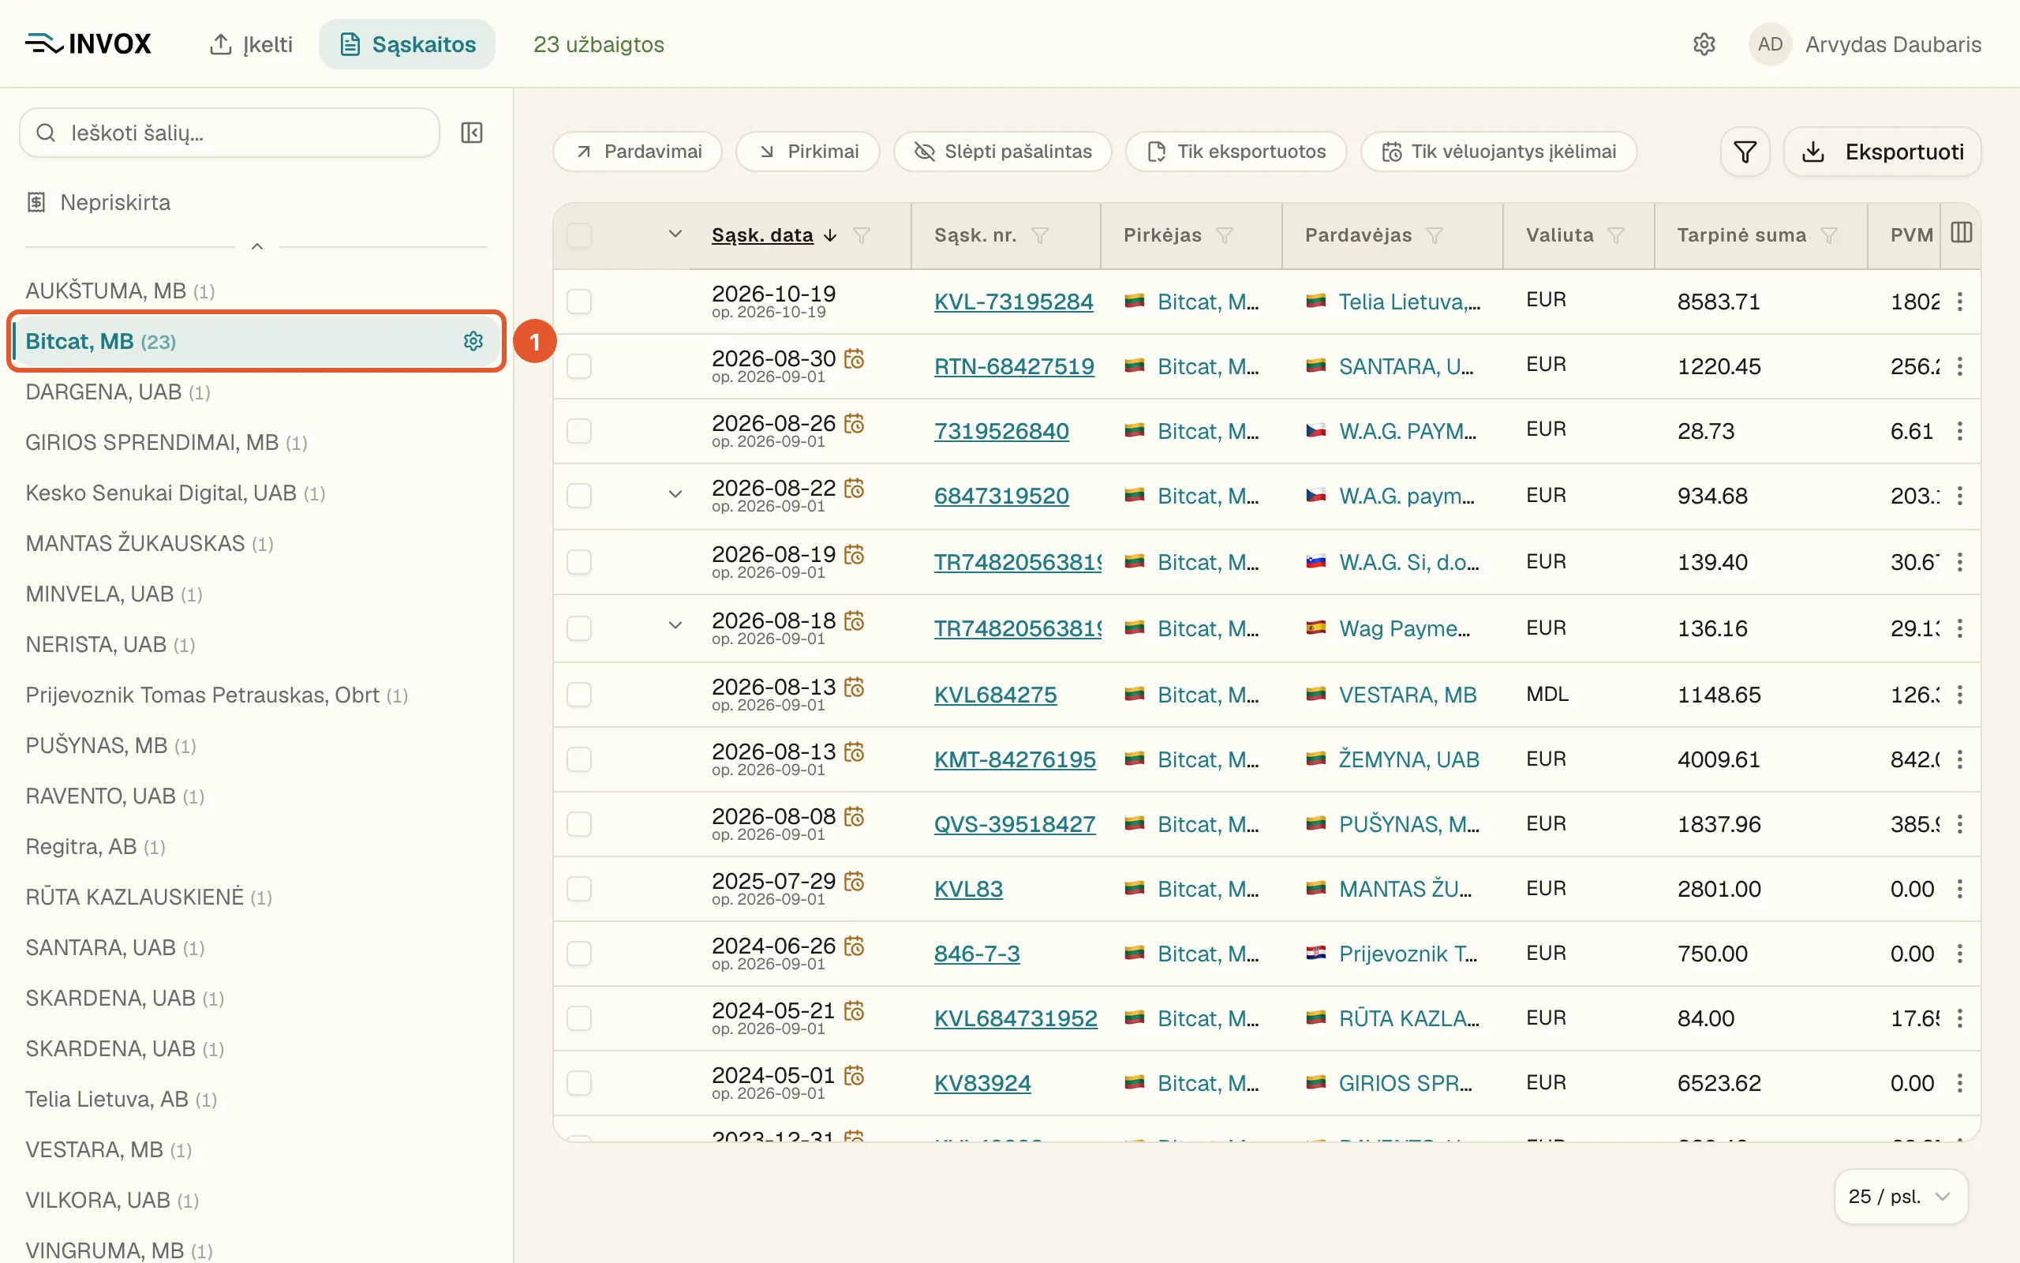Collapse the sidebar company list chevron
Image resolution: width=2020 pixels, height=1263 pixels.
(257, 246)
